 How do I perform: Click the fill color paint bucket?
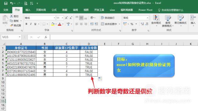coord(53,24)
